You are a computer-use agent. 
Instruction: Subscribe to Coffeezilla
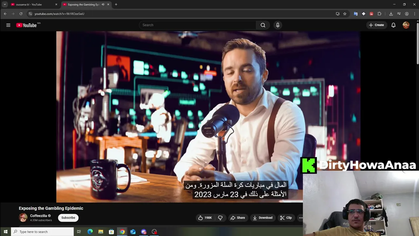click(68, 218)
